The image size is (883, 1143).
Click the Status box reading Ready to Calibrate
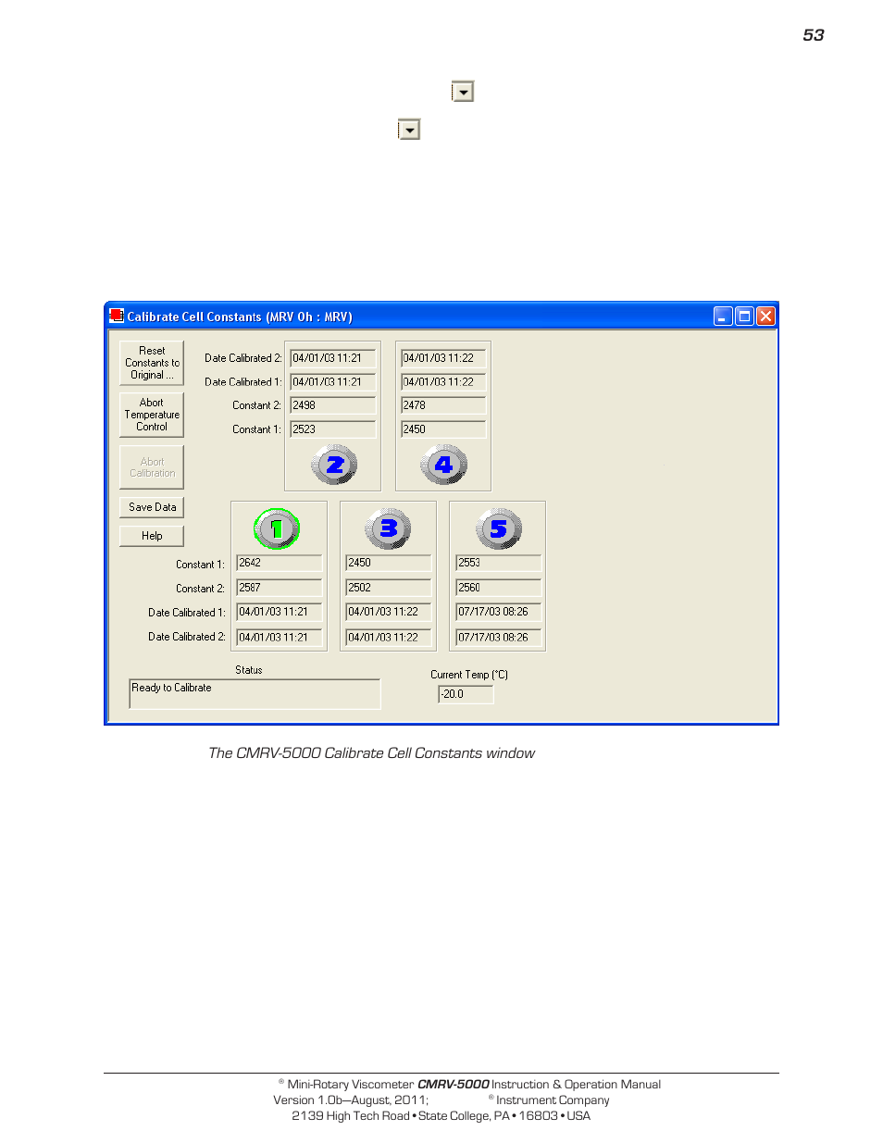pos(255,694)
